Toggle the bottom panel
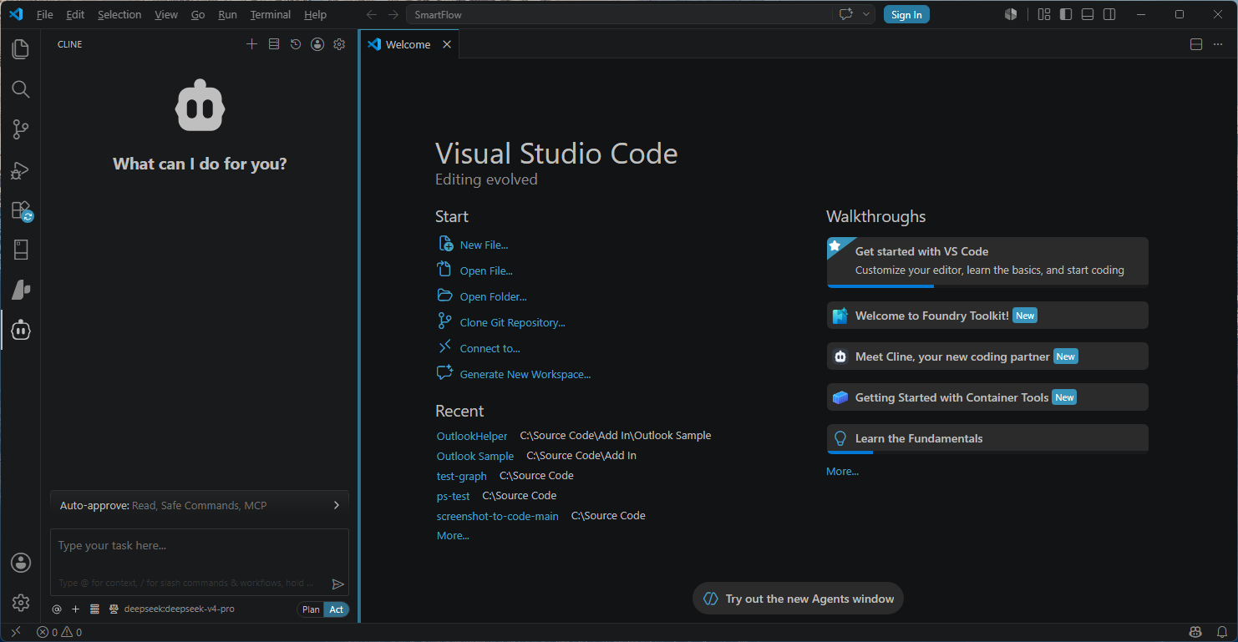 (1088, 14)
